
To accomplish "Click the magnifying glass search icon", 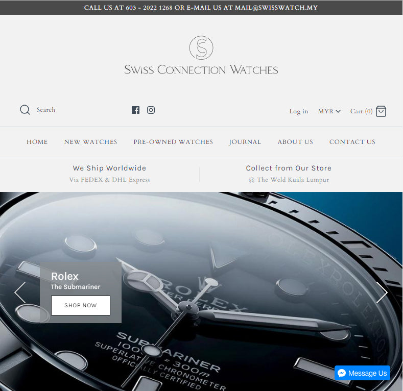I will coord(25,110).
